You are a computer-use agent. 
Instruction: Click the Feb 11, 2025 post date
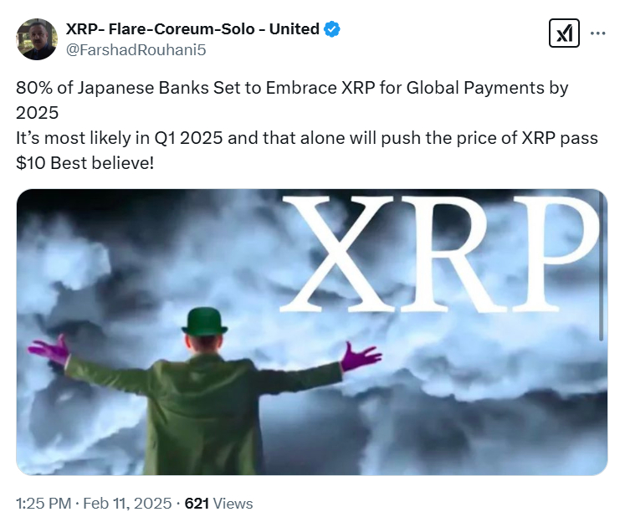click(x=127, y=504)
